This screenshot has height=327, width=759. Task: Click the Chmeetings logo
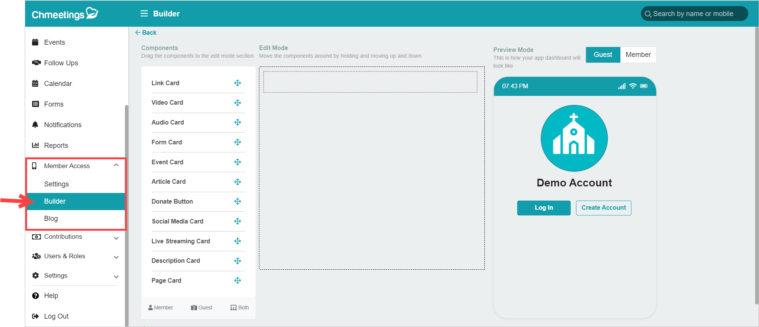pyautogui.click(x=65, y=14)
